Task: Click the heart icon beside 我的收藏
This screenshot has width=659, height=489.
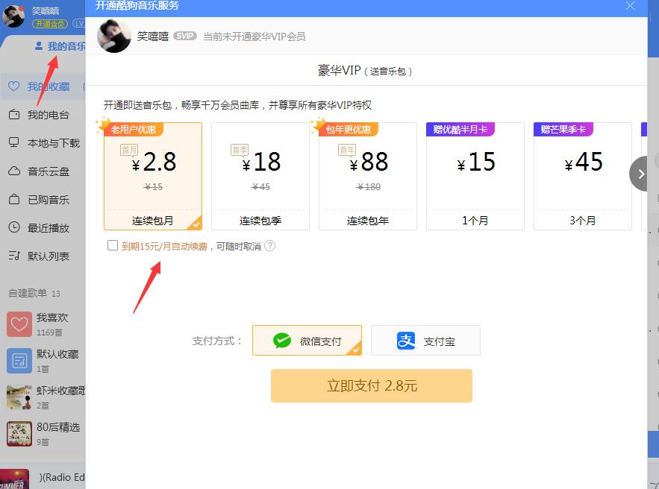Action: tap(14, 86)
